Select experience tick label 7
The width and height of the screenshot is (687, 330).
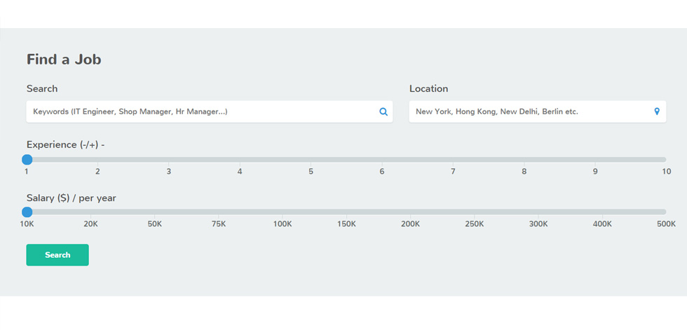tap(453, 172)
